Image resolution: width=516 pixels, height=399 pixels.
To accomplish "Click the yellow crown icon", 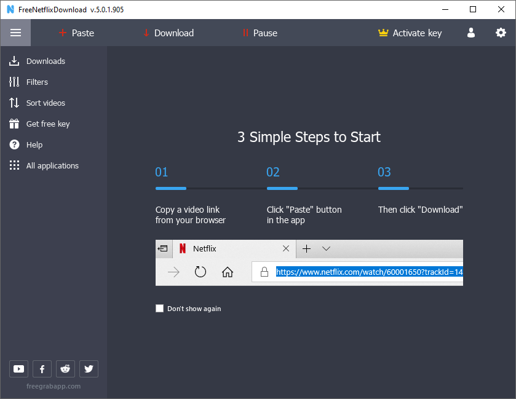I will tap(383, 33).
